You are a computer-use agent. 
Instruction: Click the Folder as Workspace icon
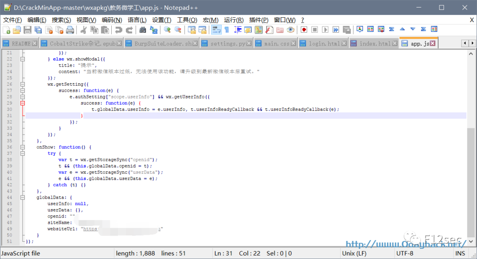[x=280, y=30]
